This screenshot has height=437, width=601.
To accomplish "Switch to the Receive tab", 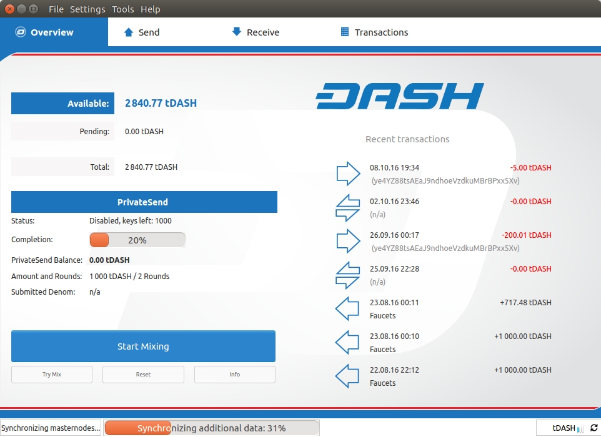I will coord(270,32).
